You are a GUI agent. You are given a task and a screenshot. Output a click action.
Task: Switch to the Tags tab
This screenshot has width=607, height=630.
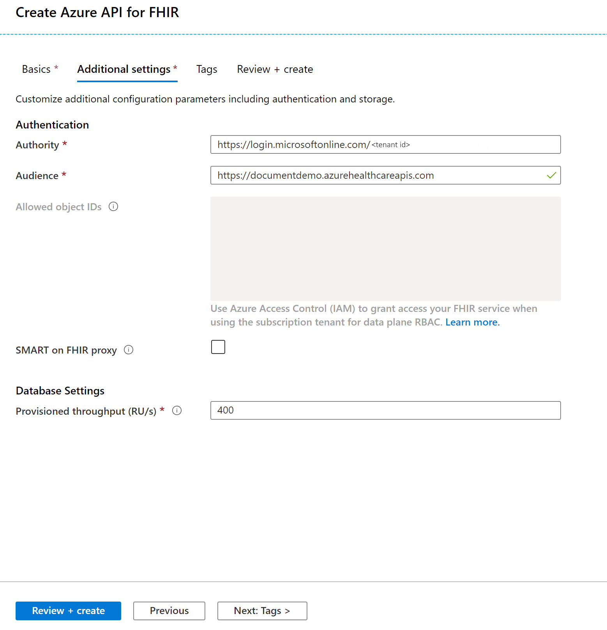pyautogui.click(x=206, y=69)
